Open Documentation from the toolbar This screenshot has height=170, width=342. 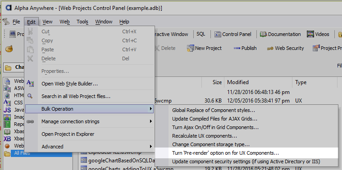click(280, 34)
